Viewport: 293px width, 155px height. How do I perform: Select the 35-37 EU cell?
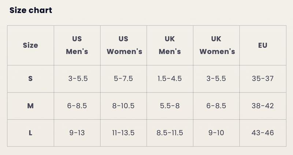coord(263,79)
